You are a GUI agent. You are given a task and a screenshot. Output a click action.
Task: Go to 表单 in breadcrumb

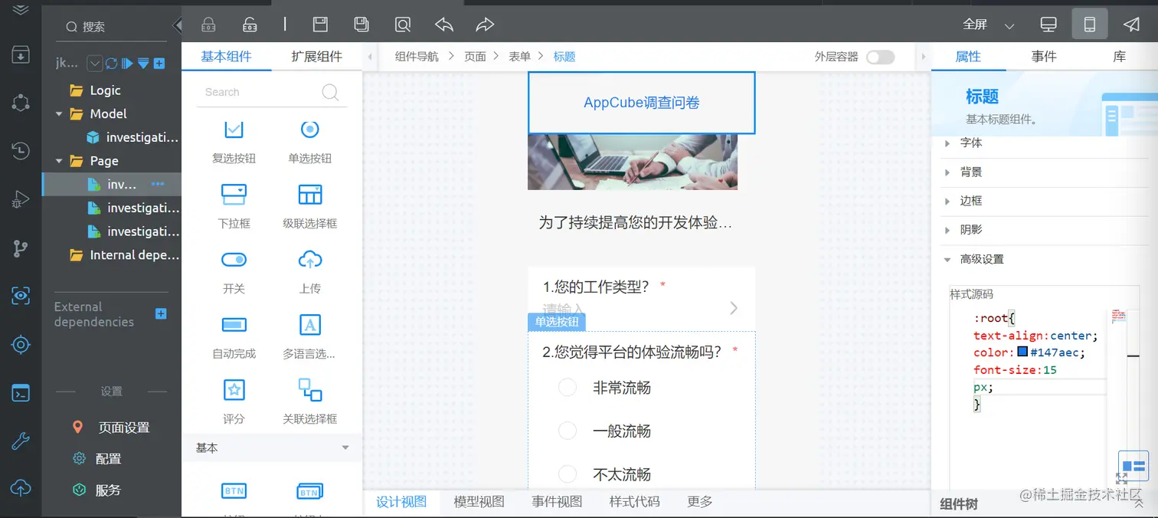tap(519, 57)
